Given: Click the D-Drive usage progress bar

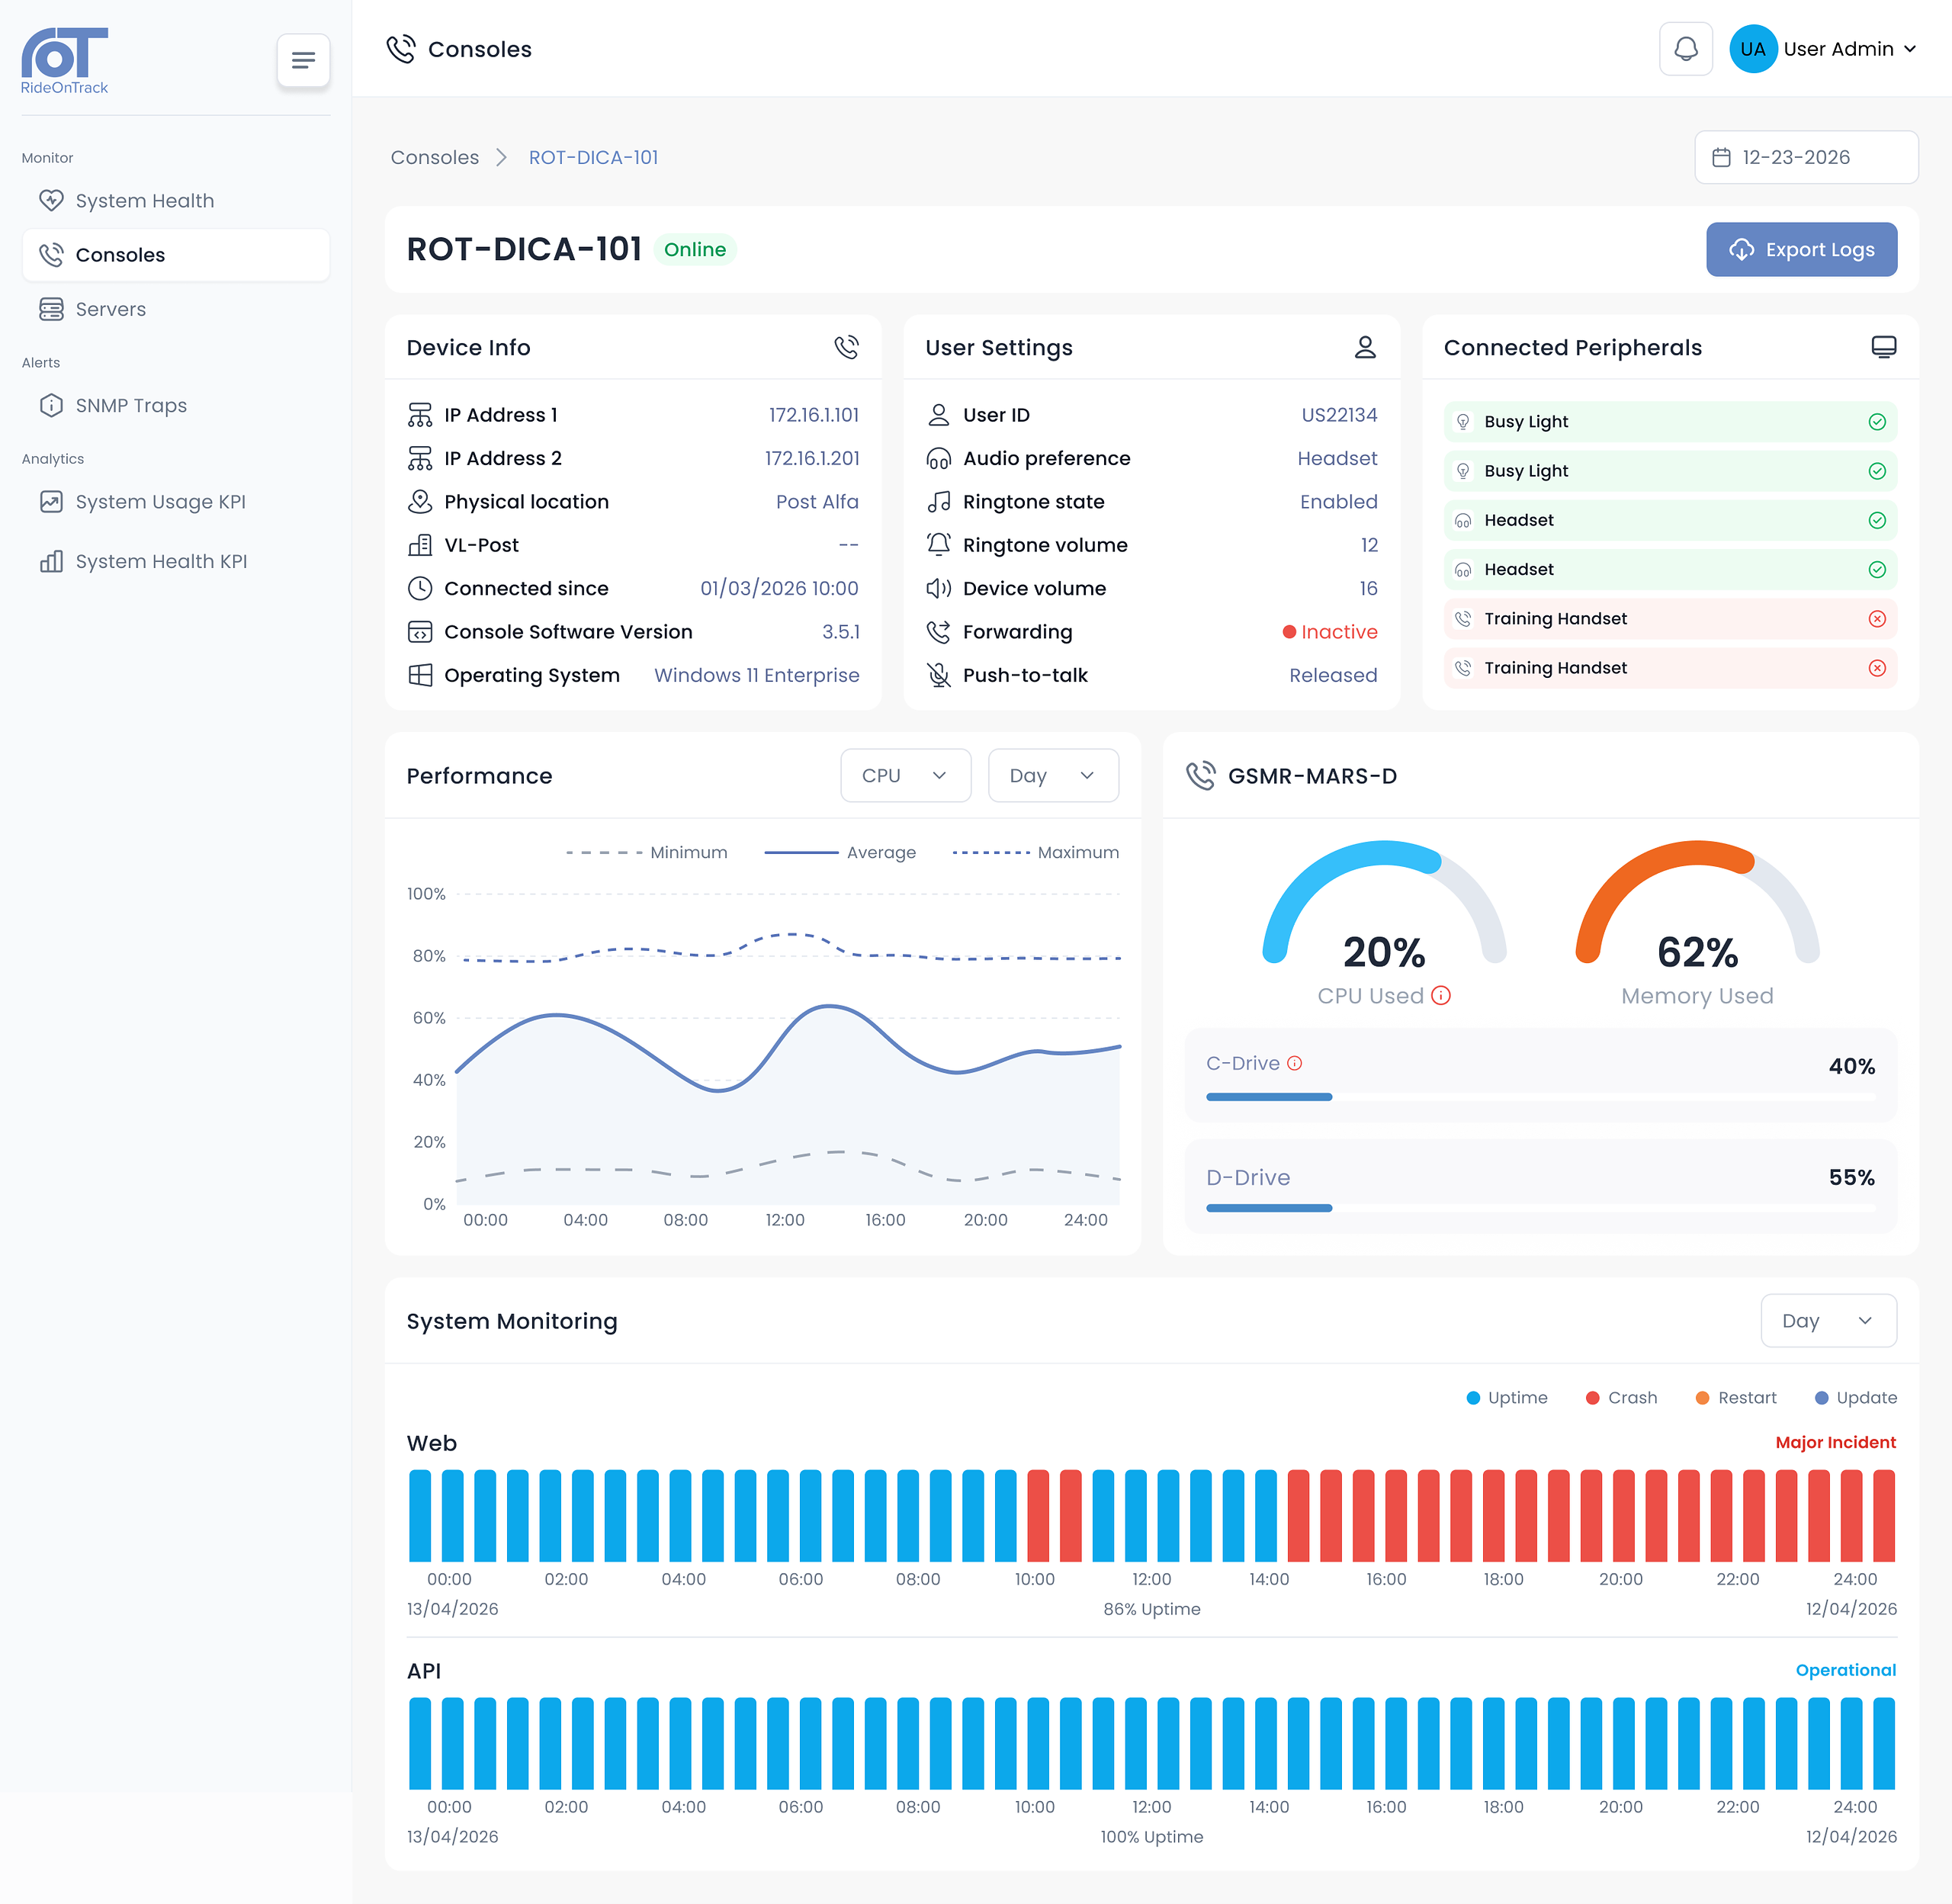Looking at the screenshot, I should (1540, 1208).
